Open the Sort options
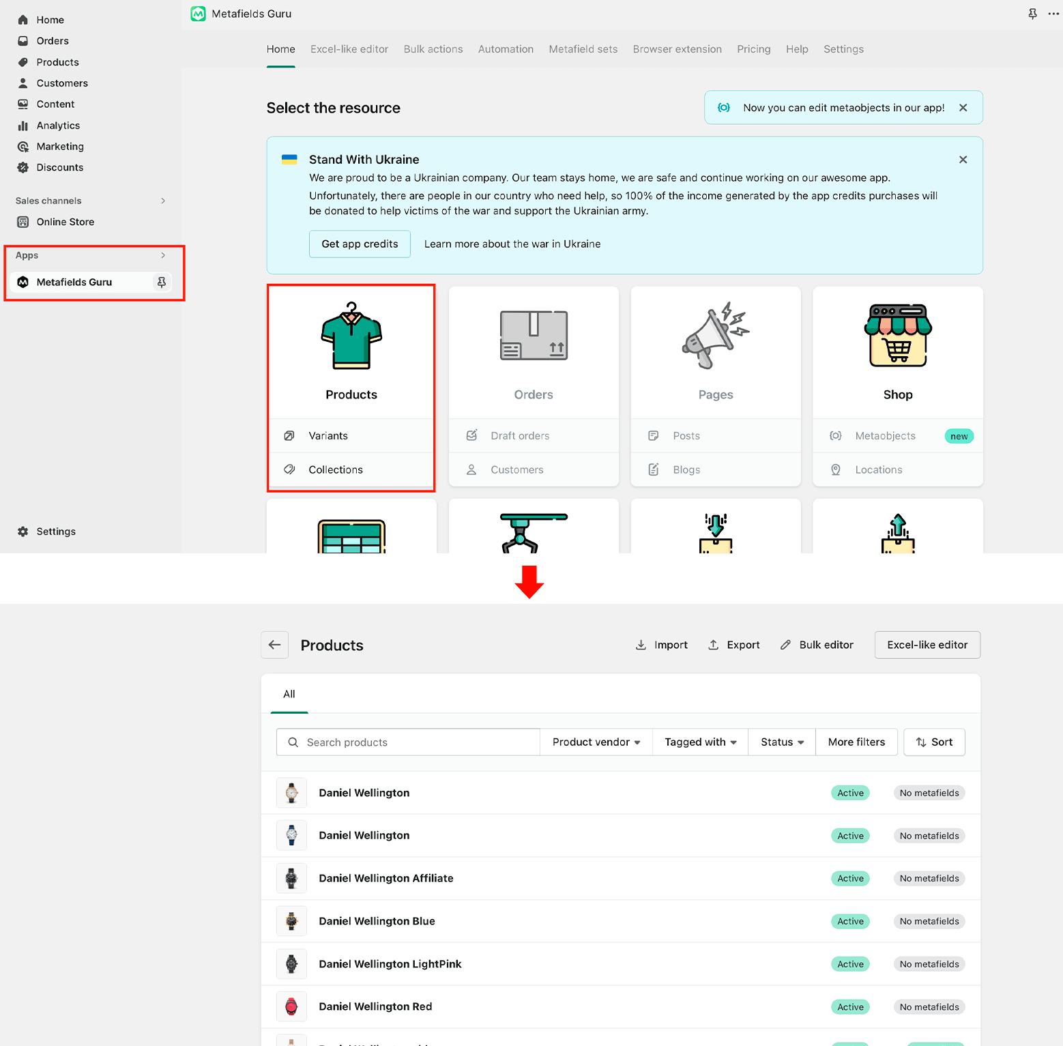1063x1046 pixels. pyautogui.click(x=934, y=742)
